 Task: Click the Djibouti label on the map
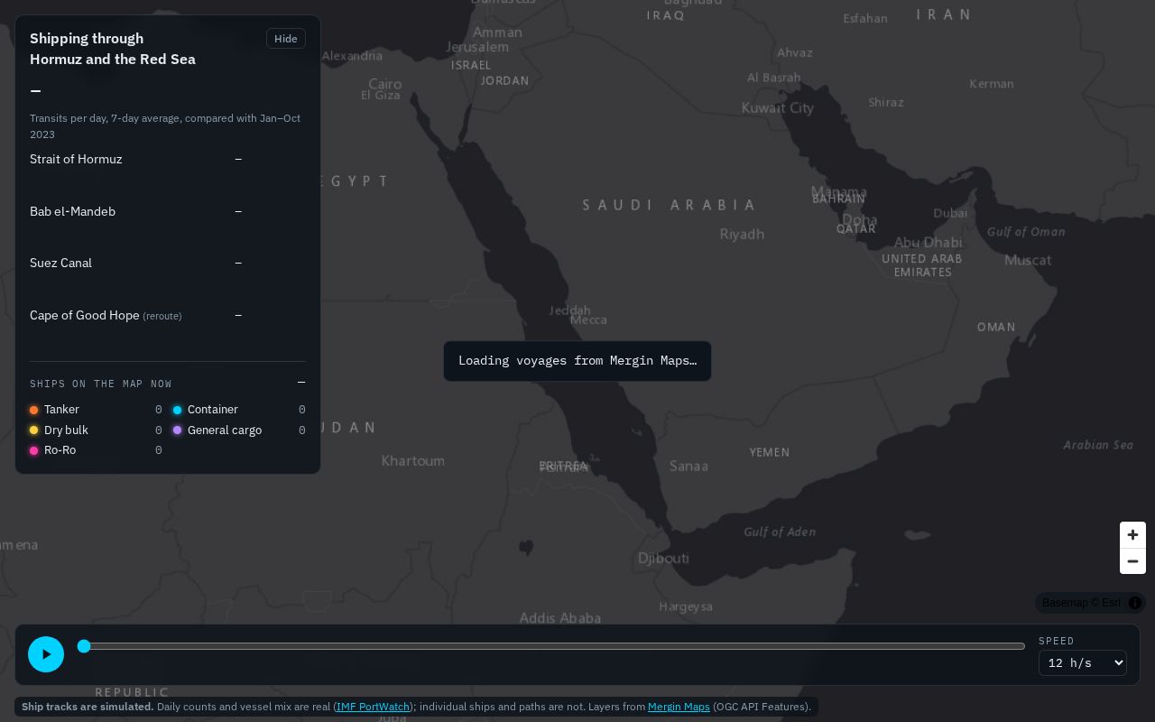tap(663, 559)
